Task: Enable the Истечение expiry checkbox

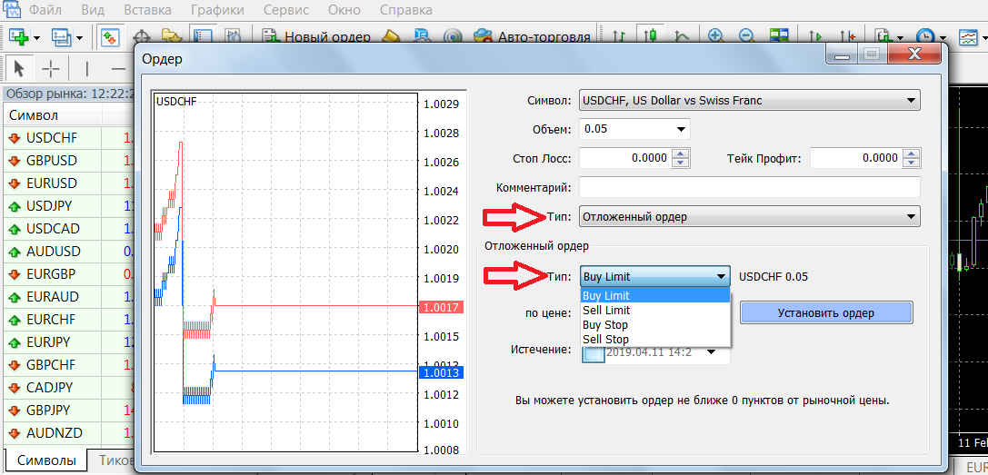Action: 594,352
